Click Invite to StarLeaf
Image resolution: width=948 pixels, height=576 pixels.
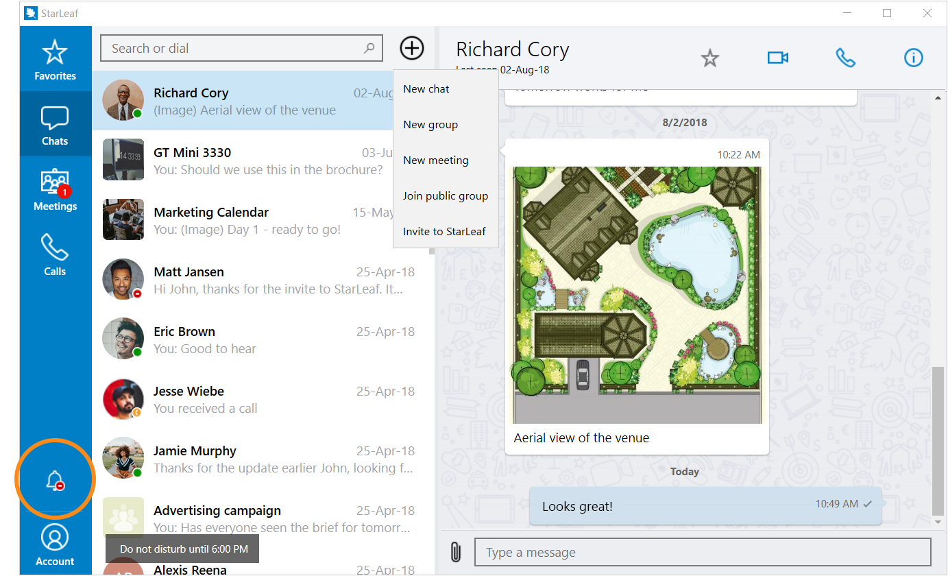tap(444, 232)
